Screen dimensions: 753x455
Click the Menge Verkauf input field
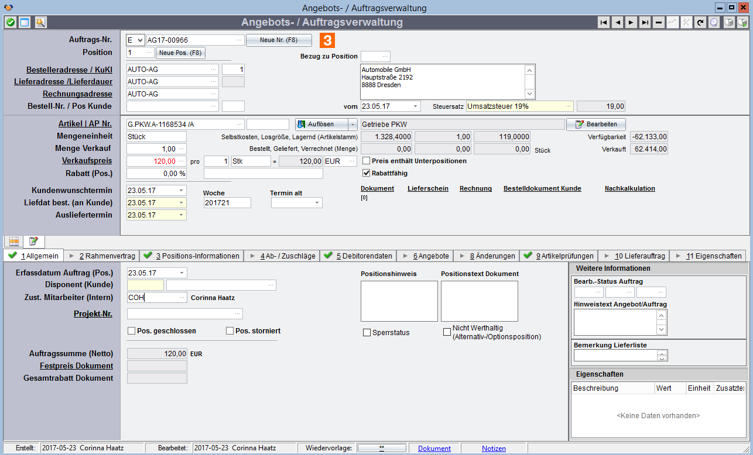pyautogui.click(x=156, y=149)
